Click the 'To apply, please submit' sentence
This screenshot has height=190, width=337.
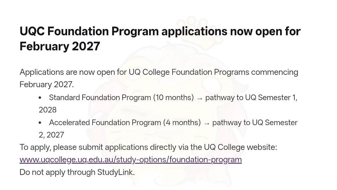148,148
